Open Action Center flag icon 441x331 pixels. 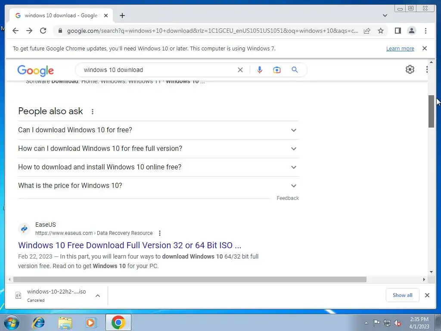(x=376, y=323)
